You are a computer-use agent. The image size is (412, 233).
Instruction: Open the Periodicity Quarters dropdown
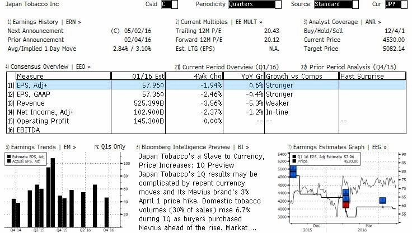(255, 4)
